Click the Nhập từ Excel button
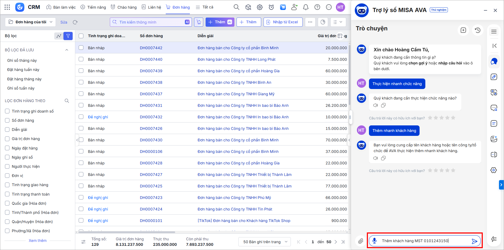The image size is (504, 250). click(x=283, y=22)
